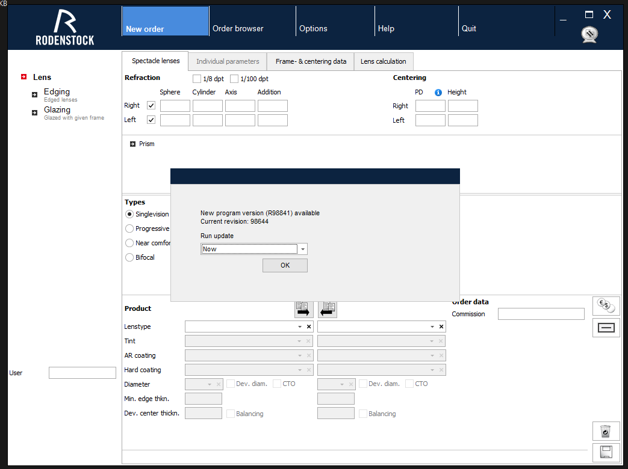Clear the right-hand Lenstype field with its X
Image resolution: width=628 pixels, height=469 pixels.
pyautogui.click(x=441, y=326)
